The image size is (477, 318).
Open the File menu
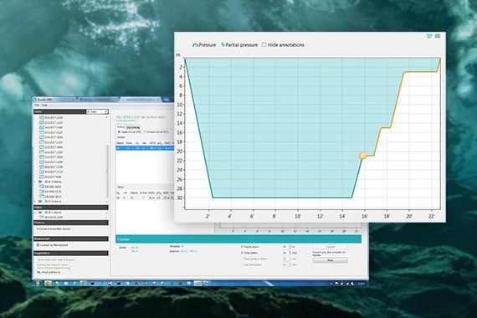[x=37, y=105]
